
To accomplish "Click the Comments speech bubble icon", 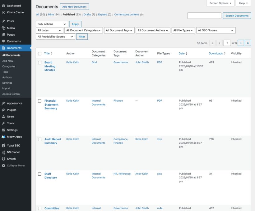I will [x=3, y=41].
